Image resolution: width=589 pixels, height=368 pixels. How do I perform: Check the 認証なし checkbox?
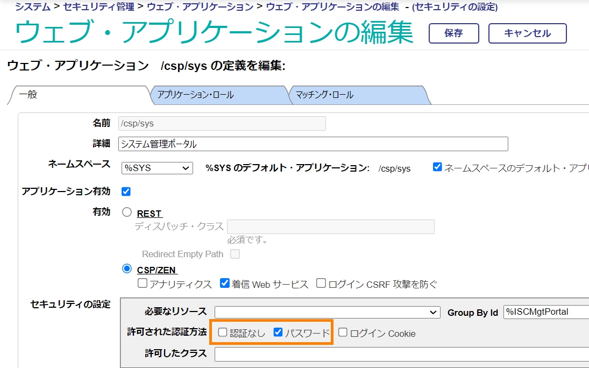pyautogui.click(x=223, y=332)
